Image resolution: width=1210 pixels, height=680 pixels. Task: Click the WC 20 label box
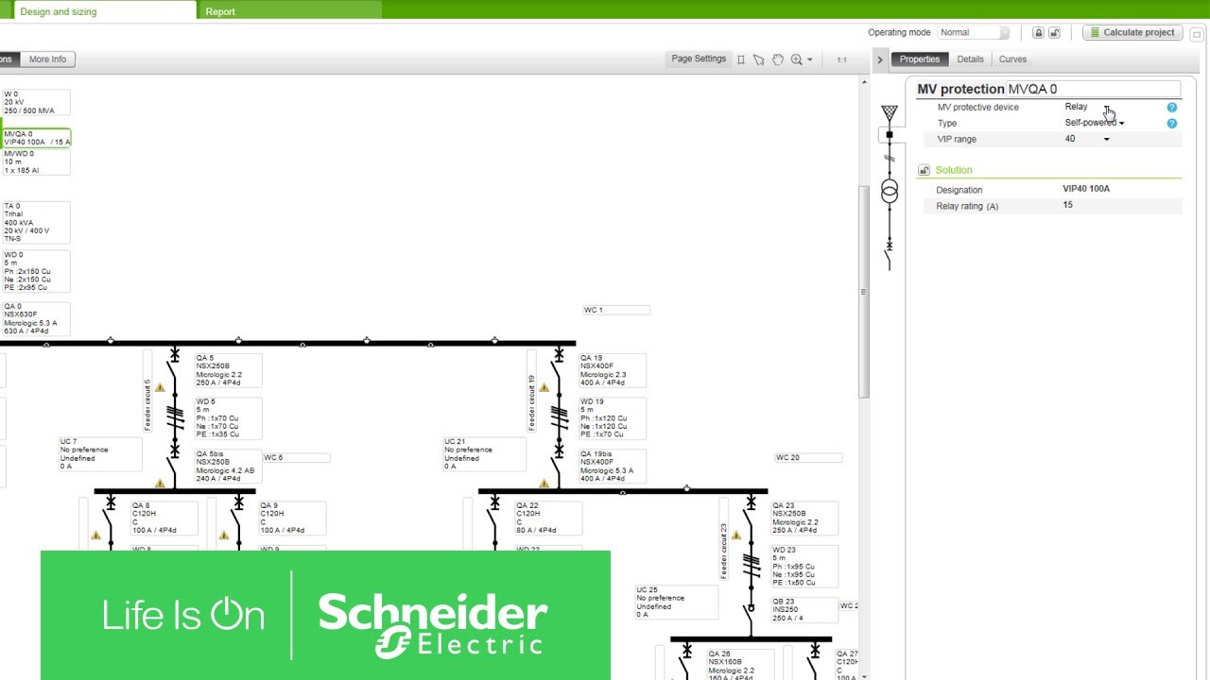click(808, 458)
